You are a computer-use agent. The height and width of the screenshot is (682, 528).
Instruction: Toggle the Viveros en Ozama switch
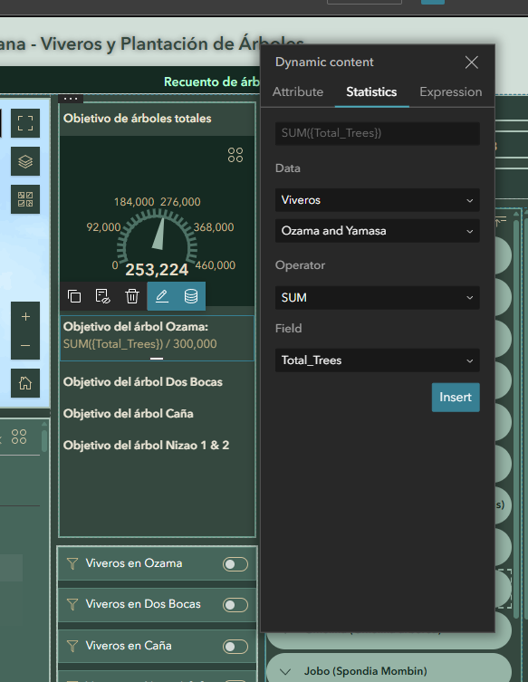click(235, 564)
